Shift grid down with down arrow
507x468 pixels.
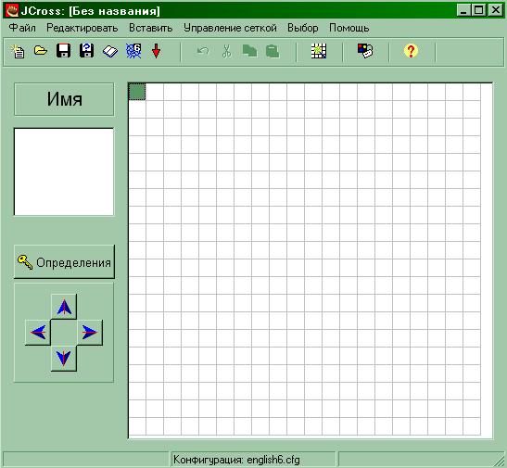coord(64,359)
